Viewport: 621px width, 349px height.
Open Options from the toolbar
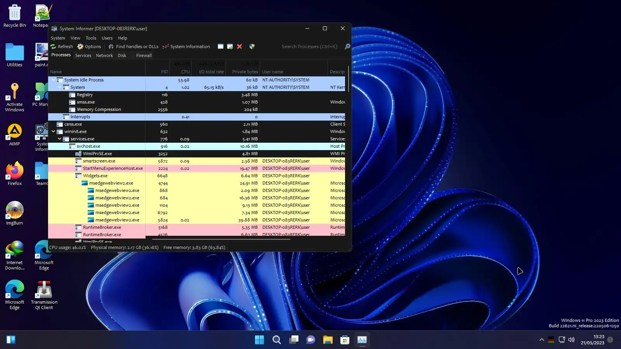pyautogui.click(x=89, y=47)
